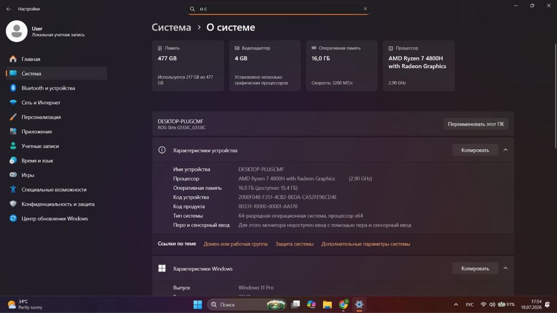
Task: Click the Код продукта value 00331-10000-00001-AA170
Action: pos(268,207)
